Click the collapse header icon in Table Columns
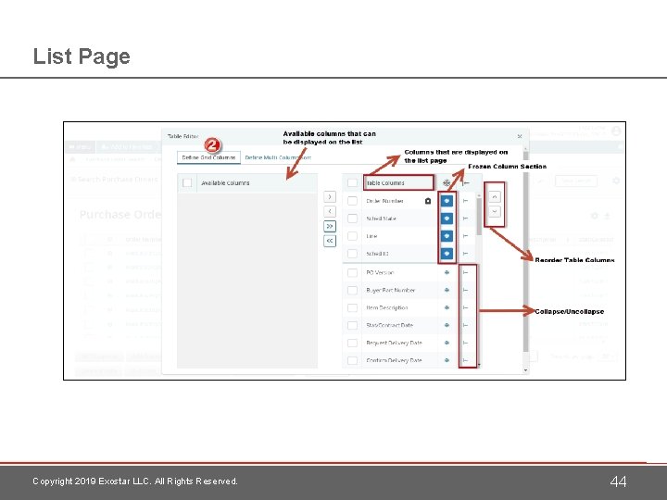 (x=466, y=182)
